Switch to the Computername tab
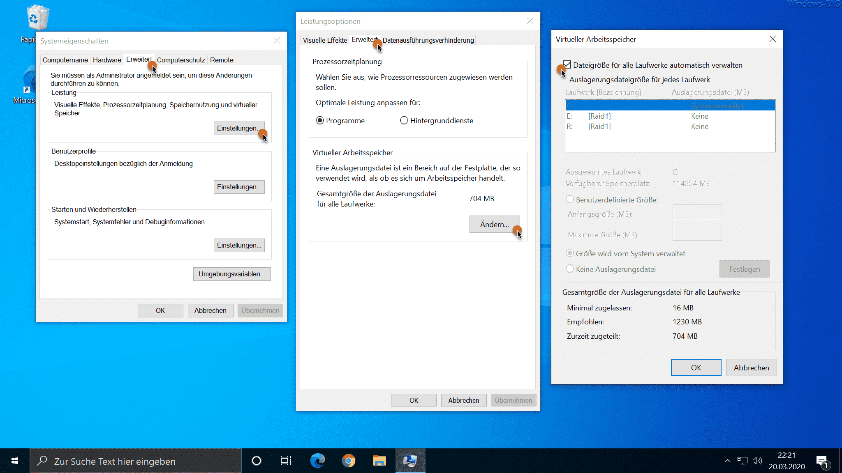842x473 pixels. 65,60
